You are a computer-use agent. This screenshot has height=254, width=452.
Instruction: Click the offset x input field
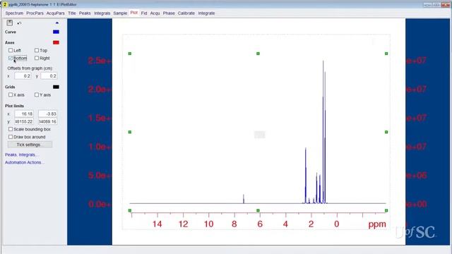23,76
